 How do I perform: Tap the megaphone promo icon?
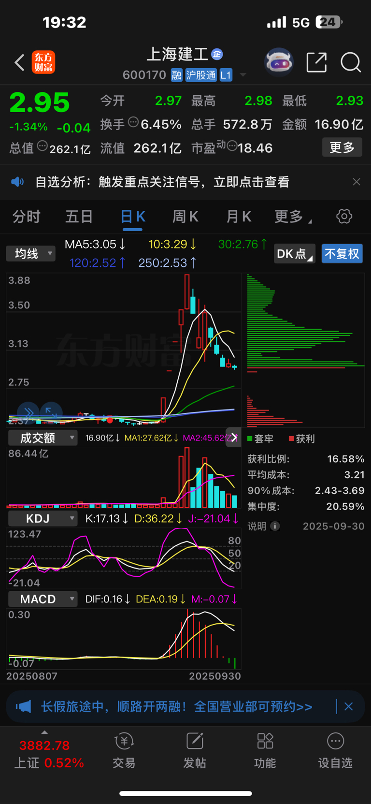pos(23,707)
